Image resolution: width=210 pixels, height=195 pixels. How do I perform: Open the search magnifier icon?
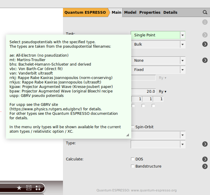coord(205,12)
